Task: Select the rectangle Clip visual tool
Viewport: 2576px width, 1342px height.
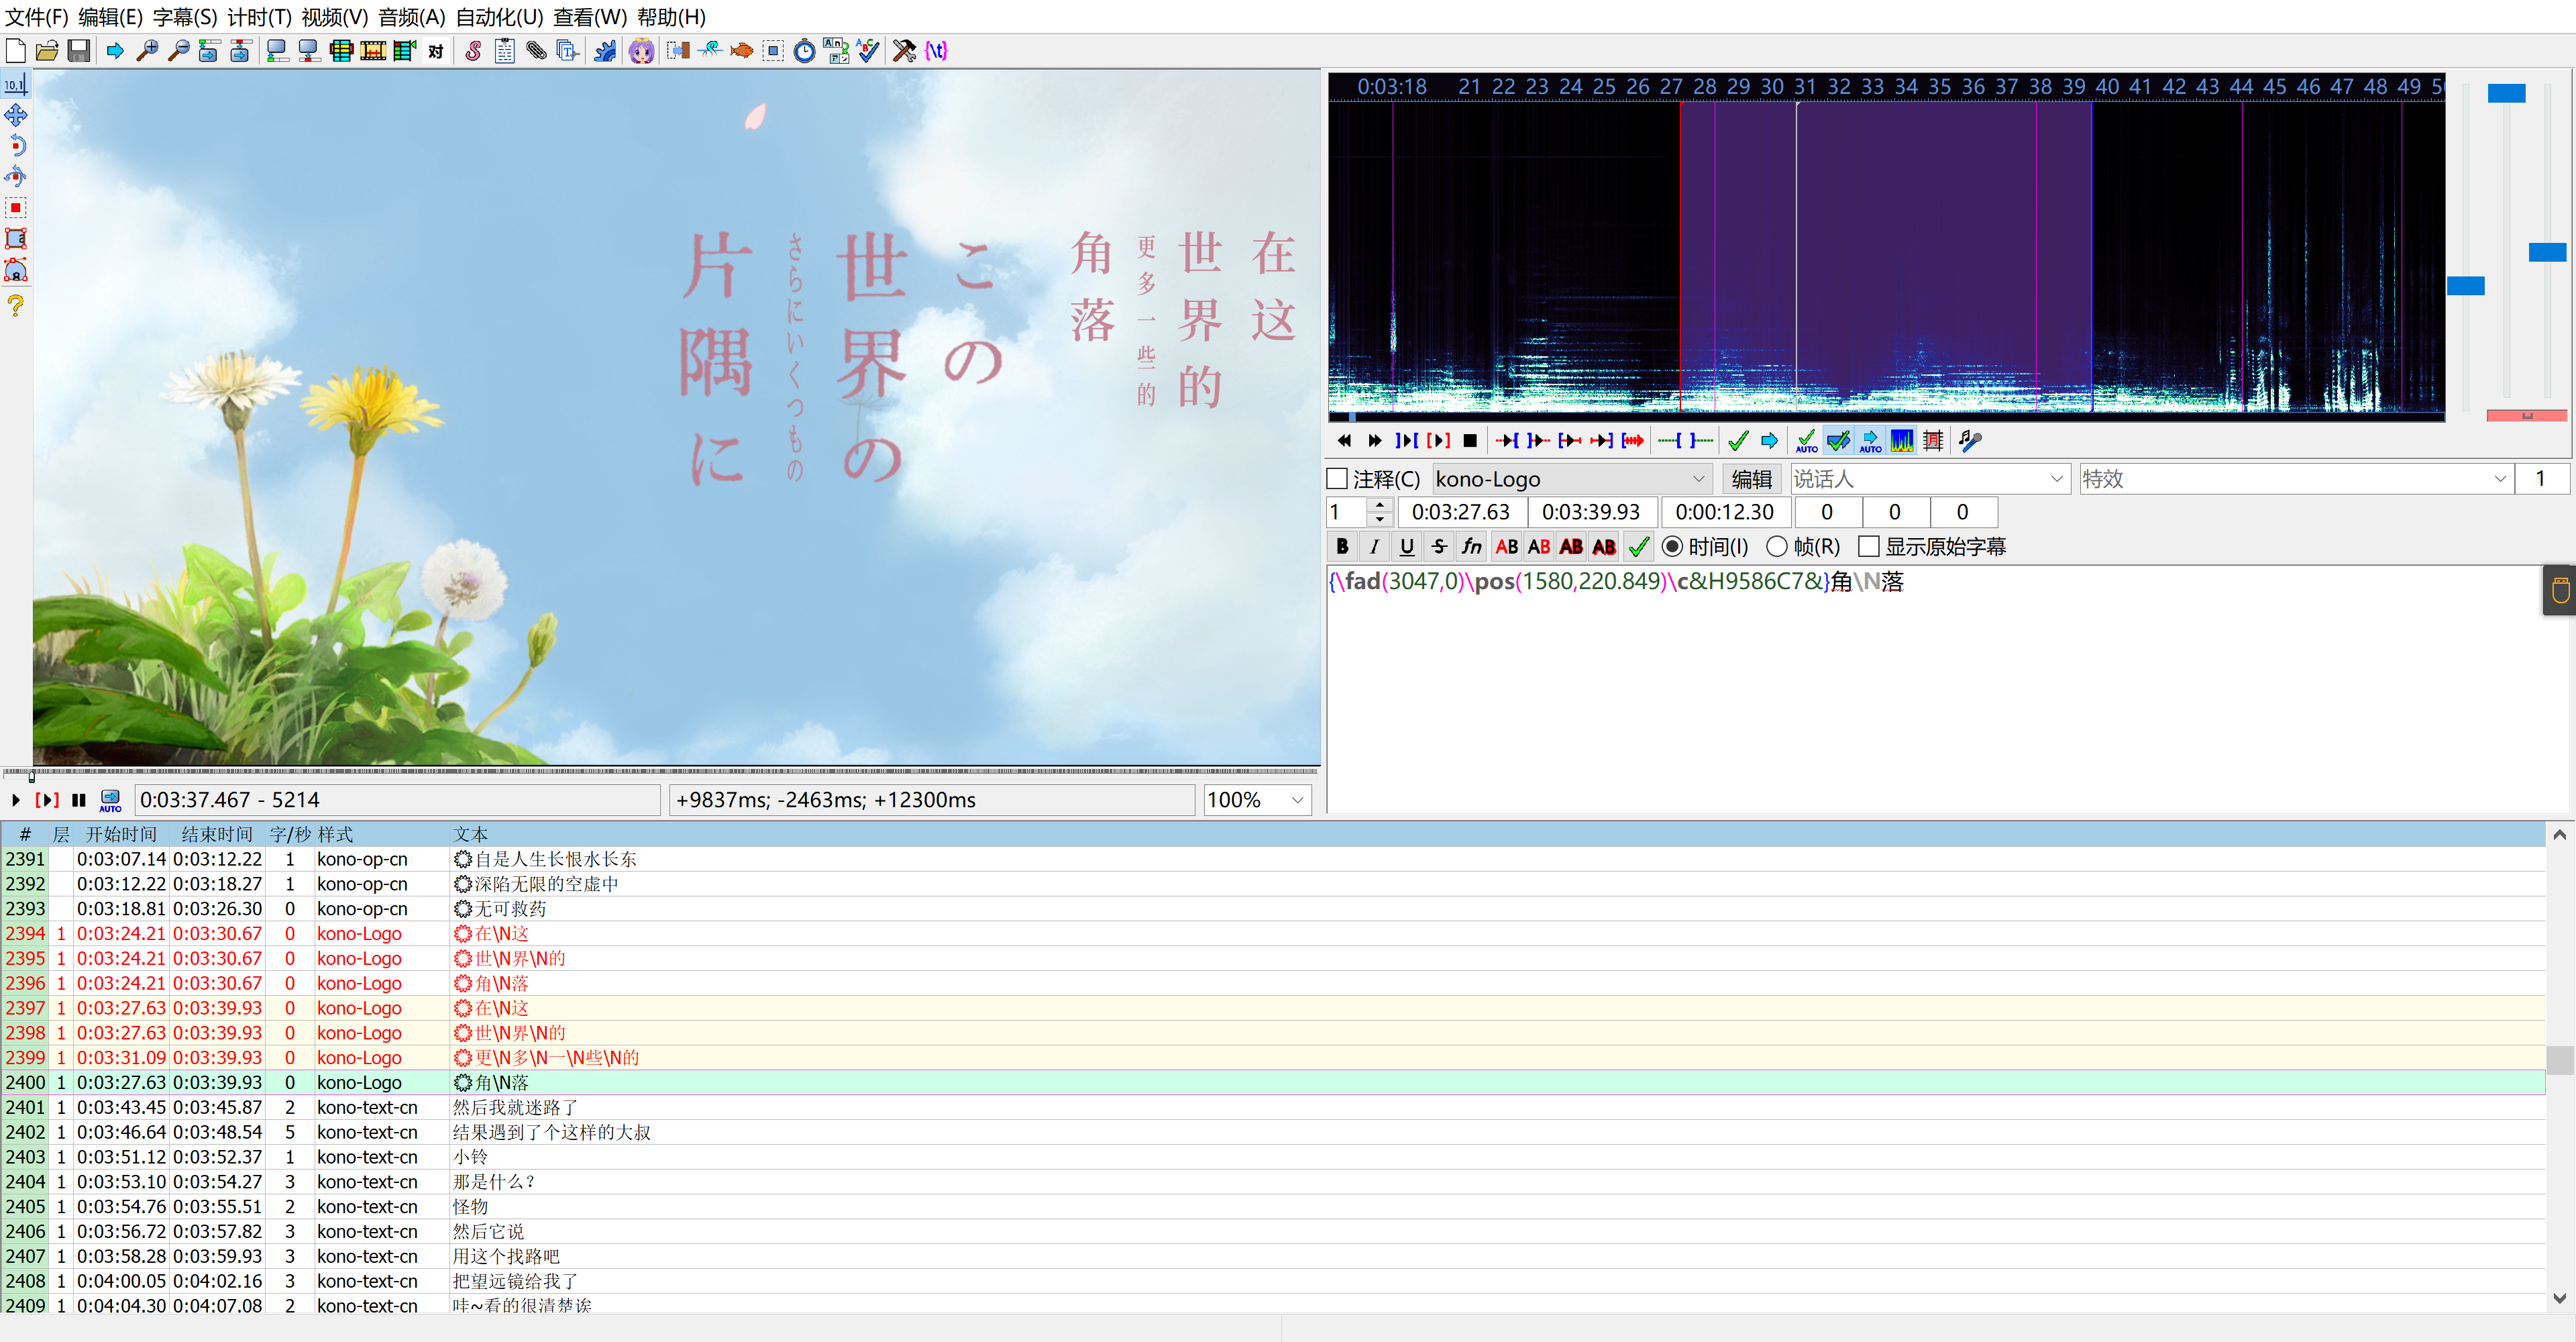Action: [x=16, y=239]
